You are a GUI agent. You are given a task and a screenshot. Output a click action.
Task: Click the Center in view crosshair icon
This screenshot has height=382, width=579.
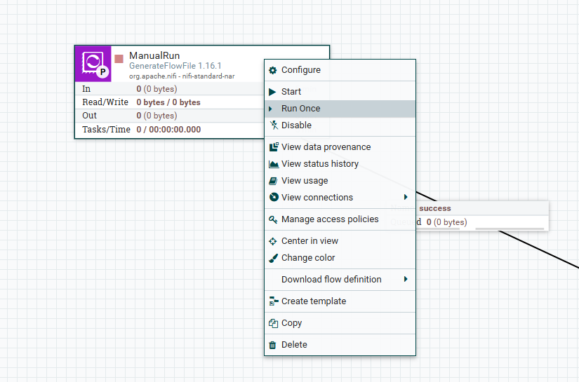(272, 242)
